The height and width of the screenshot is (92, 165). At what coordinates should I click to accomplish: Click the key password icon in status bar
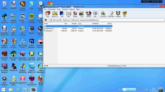[x=47, y=66]
